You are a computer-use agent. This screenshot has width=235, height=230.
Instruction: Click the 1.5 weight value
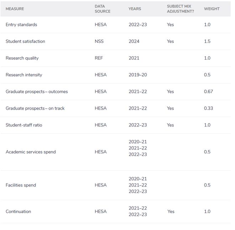coord(207,41)
